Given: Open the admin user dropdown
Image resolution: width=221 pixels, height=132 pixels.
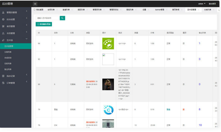Looking at the screenshot, I should (202, 4).
